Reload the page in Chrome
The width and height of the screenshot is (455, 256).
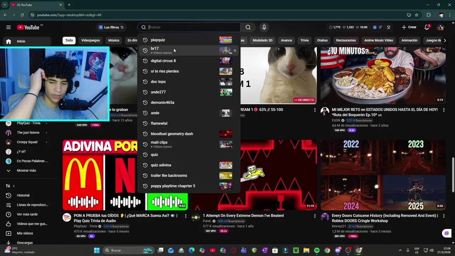[x=22, y=15]
